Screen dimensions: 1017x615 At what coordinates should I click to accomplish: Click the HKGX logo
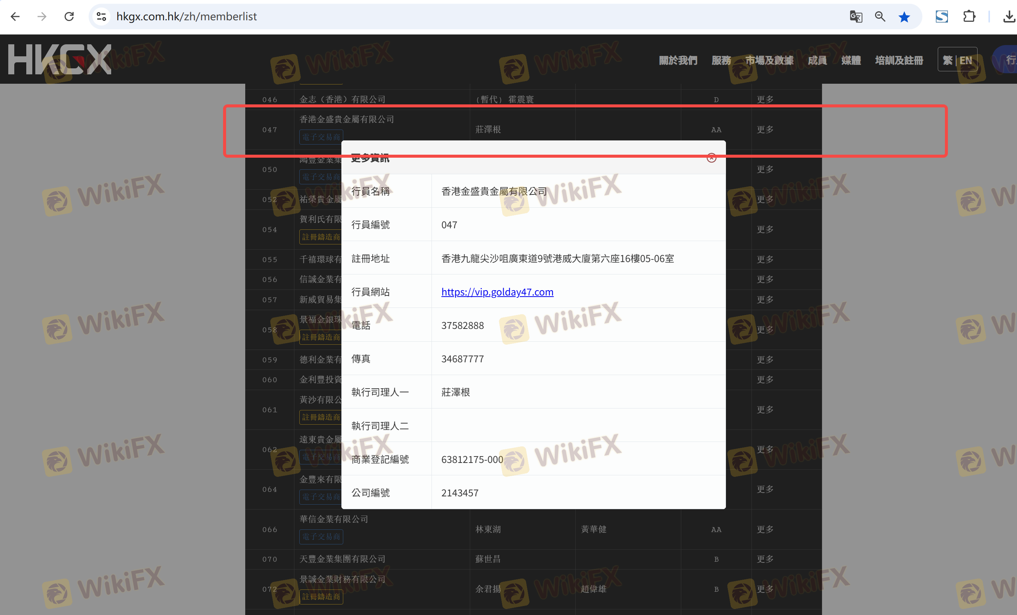click(60, 59)
